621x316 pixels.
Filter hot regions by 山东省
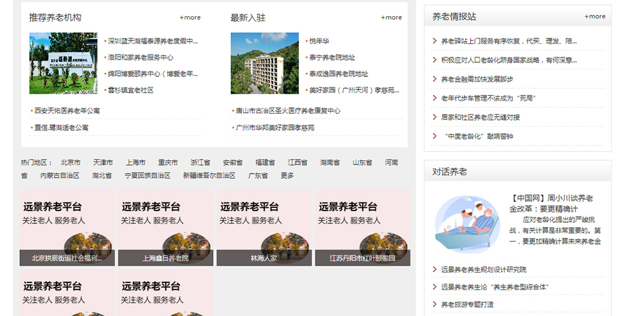[363, 163]
